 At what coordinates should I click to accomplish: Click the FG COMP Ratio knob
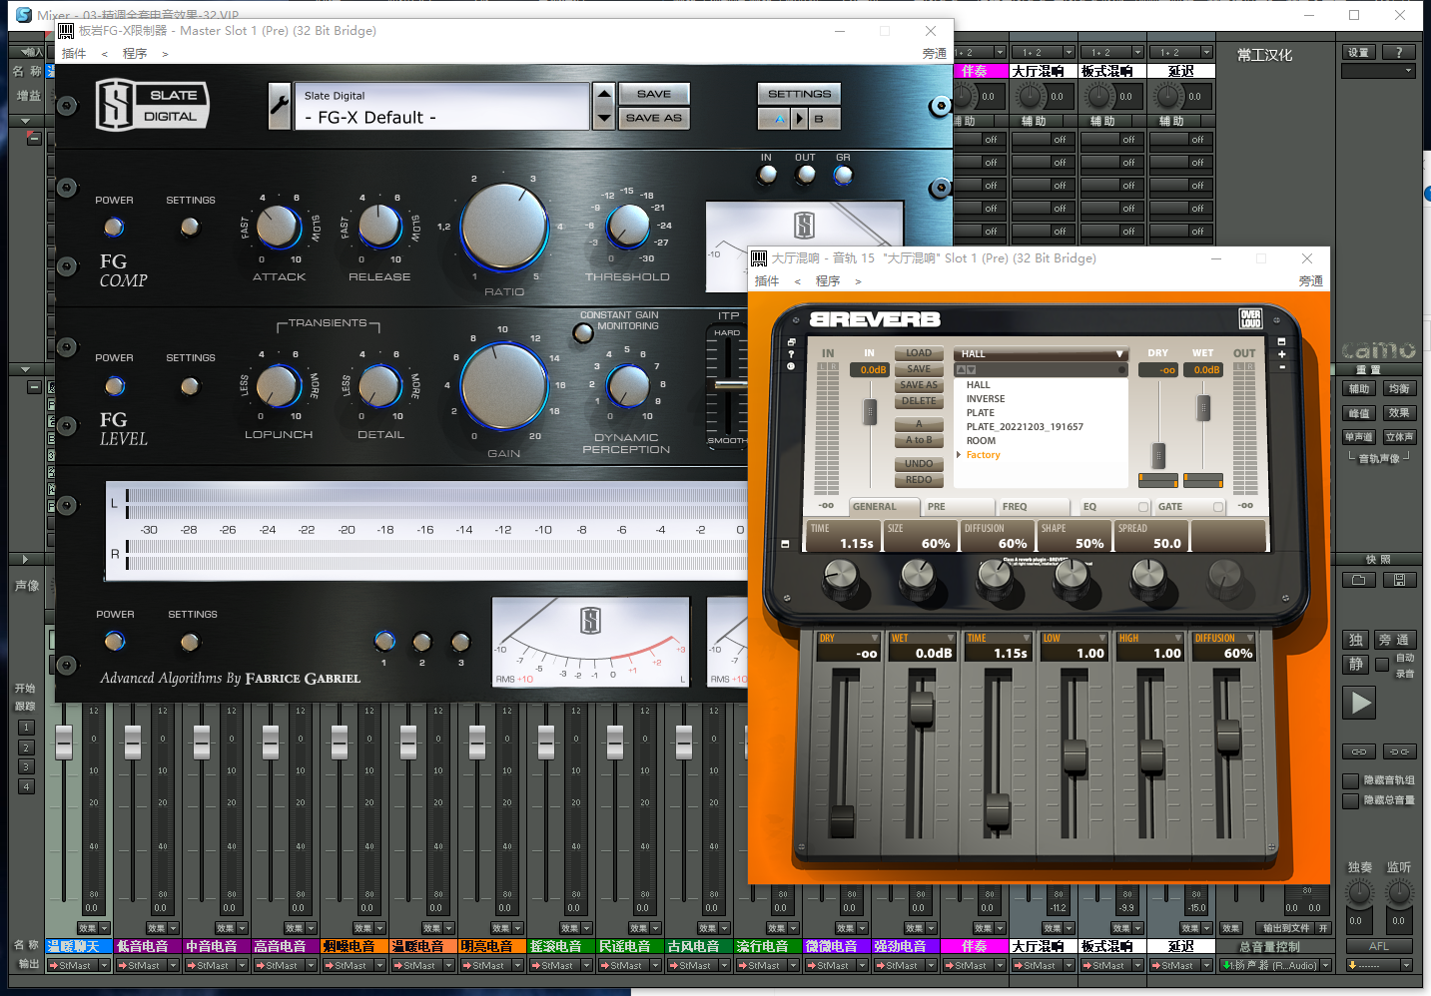(504, 228)
